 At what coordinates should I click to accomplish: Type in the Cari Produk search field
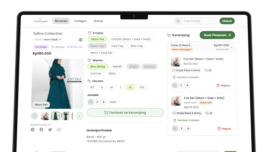198,21
